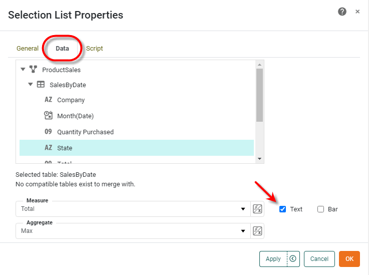369x275 pixels.
Task: Collapse the ProductSales tree node
Action: pos(23,70)
